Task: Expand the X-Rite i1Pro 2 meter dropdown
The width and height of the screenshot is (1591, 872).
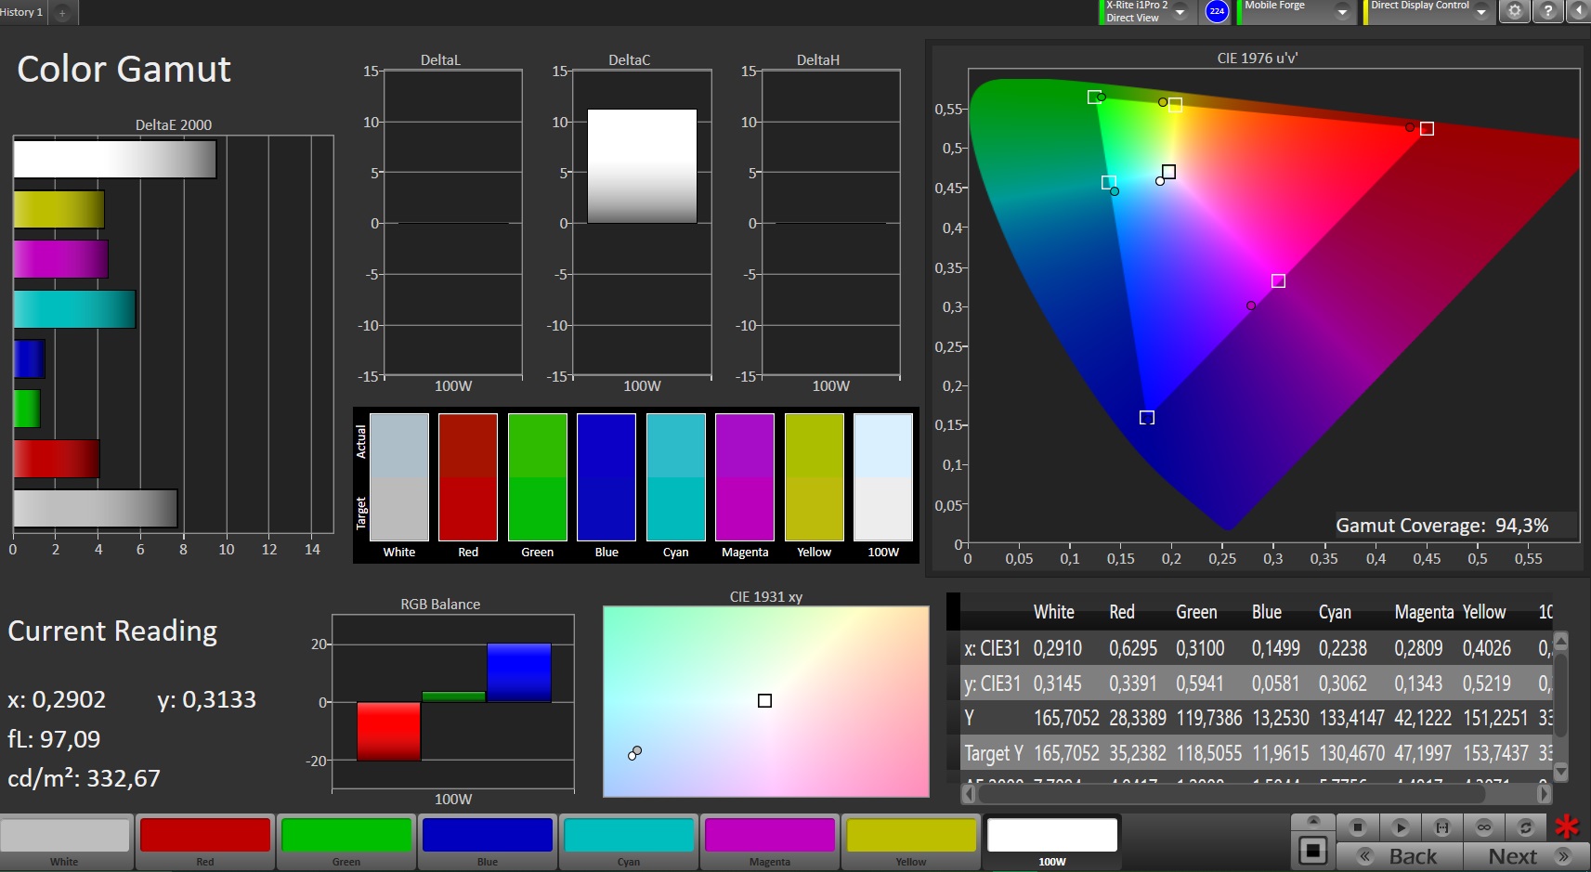Action: pyautogui.click(x=1180, y=12)
